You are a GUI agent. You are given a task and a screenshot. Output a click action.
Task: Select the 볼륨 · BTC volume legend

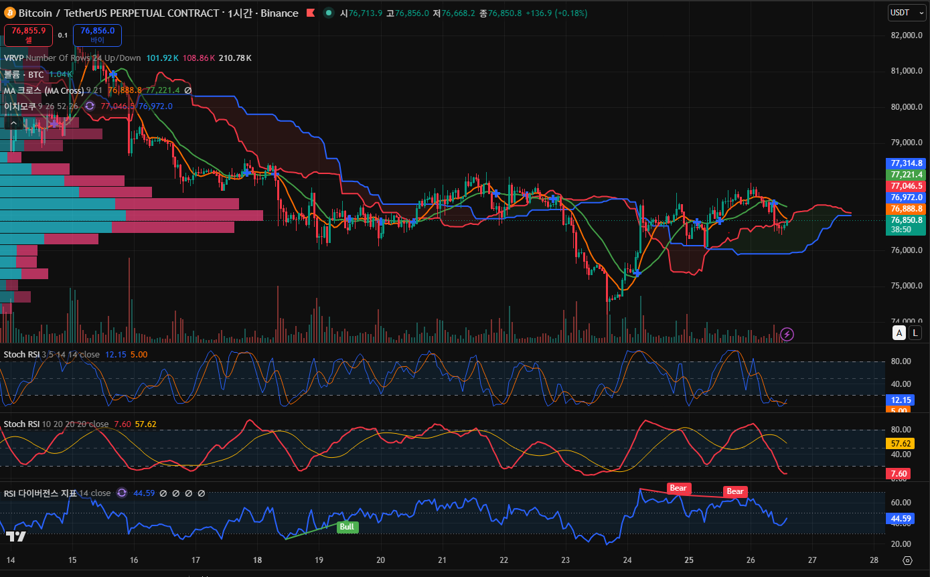click(x=24, y=74)
